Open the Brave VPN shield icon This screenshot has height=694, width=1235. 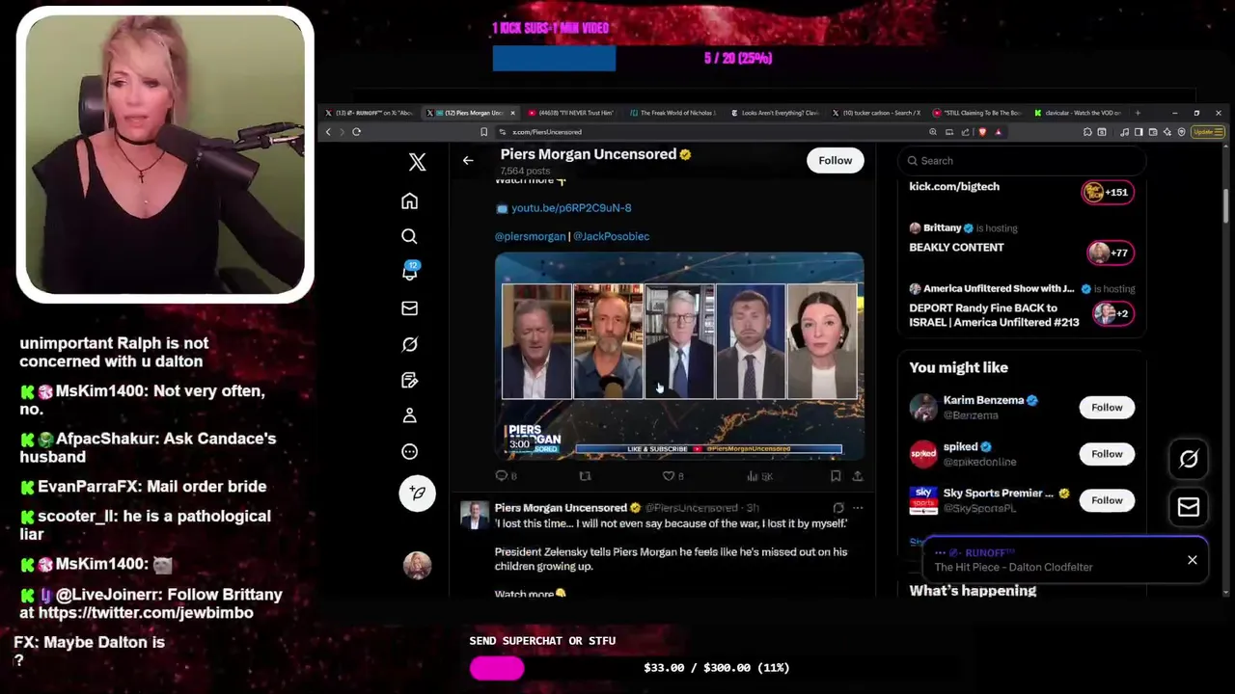point(1182,132)
